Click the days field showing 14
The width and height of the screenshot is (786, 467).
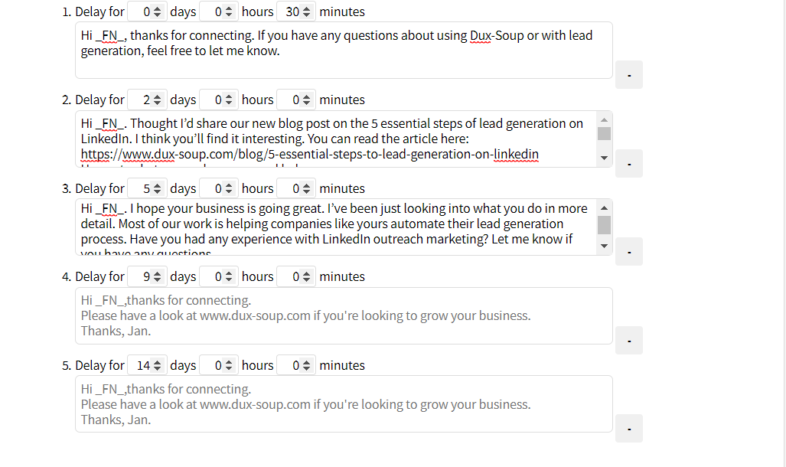146,365
